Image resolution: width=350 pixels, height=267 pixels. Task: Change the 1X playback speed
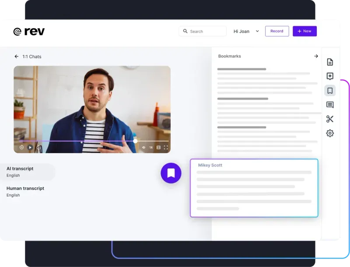(x=151, y=148)
